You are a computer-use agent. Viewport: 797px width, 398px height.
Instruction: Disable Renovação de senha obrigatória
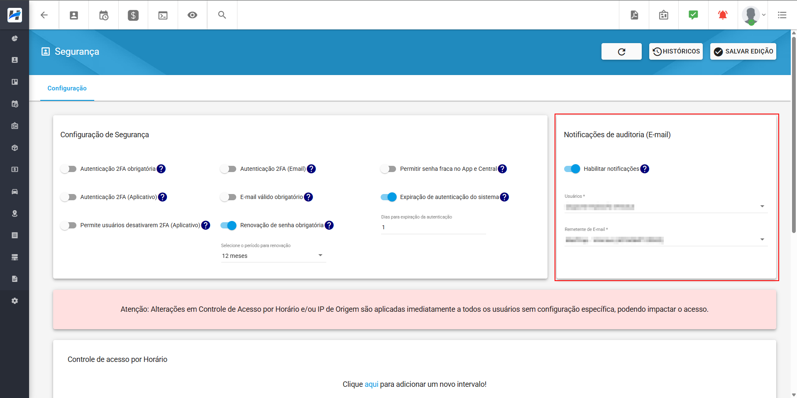click(228, 225)
